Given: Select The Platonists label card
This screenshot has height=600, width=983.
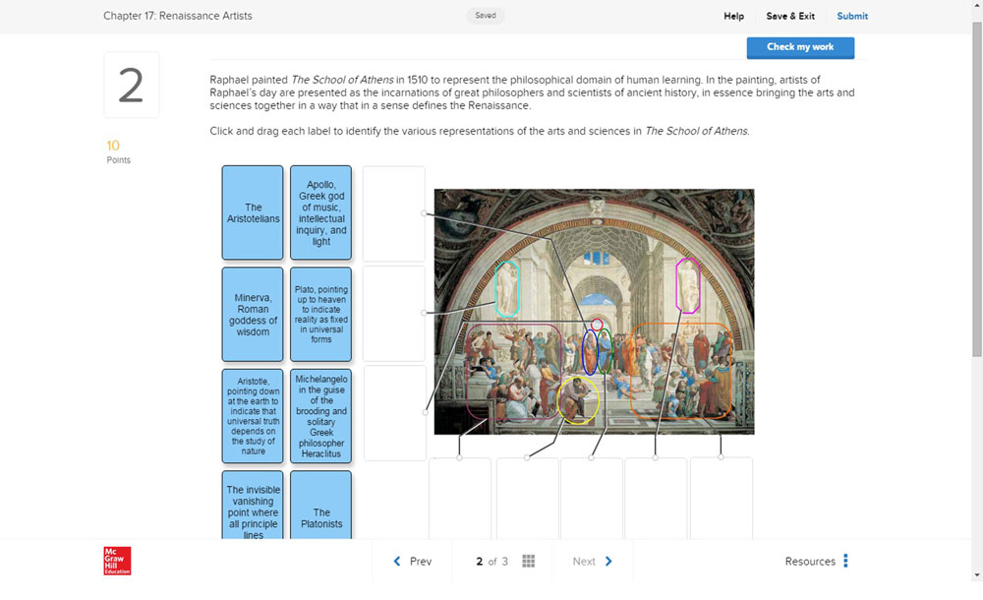Looking at the screenshot, I should pyautogui.click(x=321, y=506).
